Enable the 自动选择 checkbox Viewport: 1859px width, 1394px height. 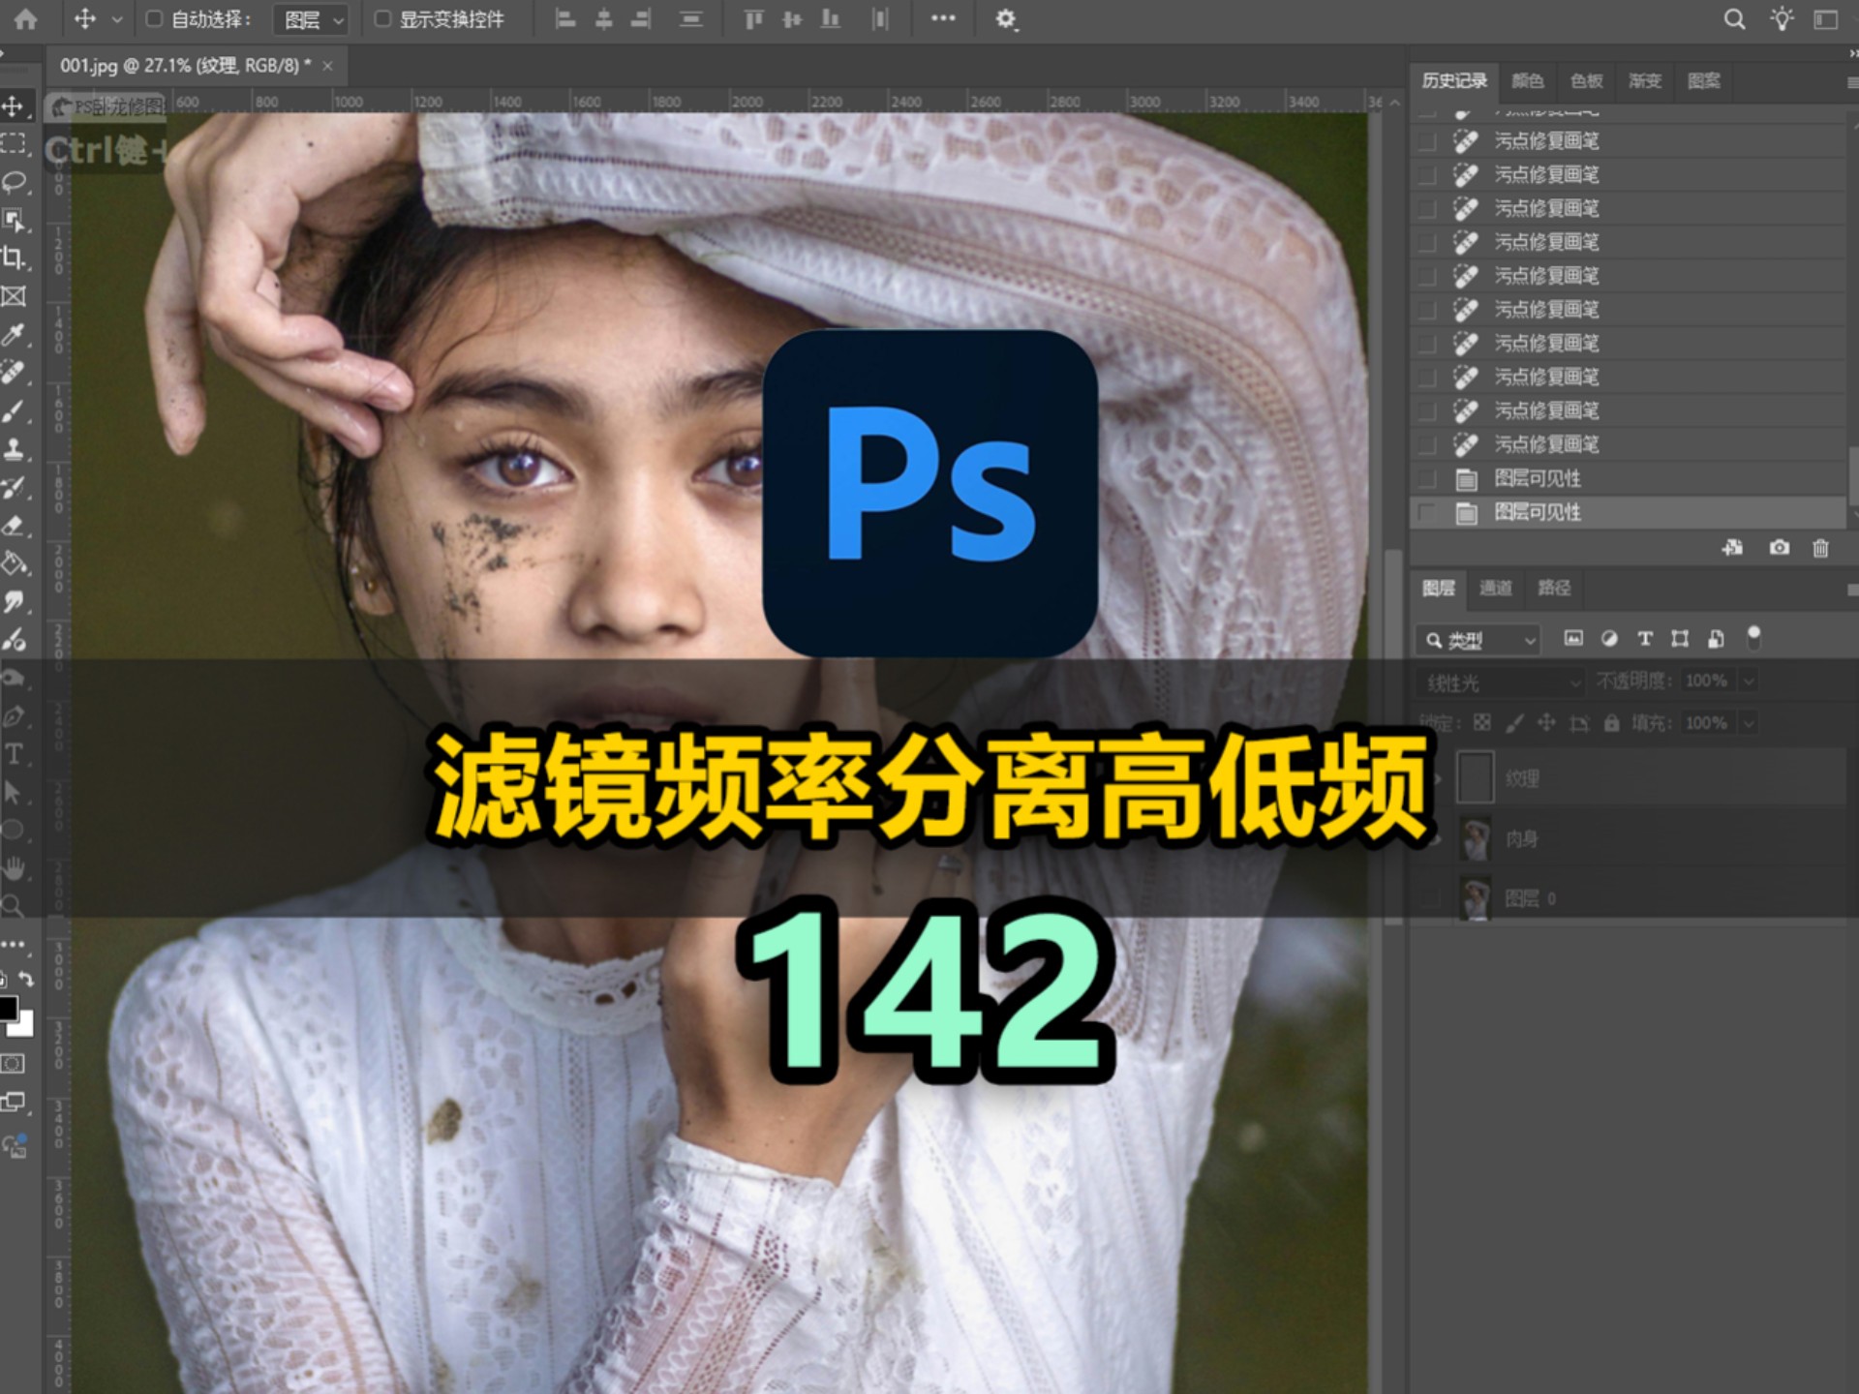point(154,19)
